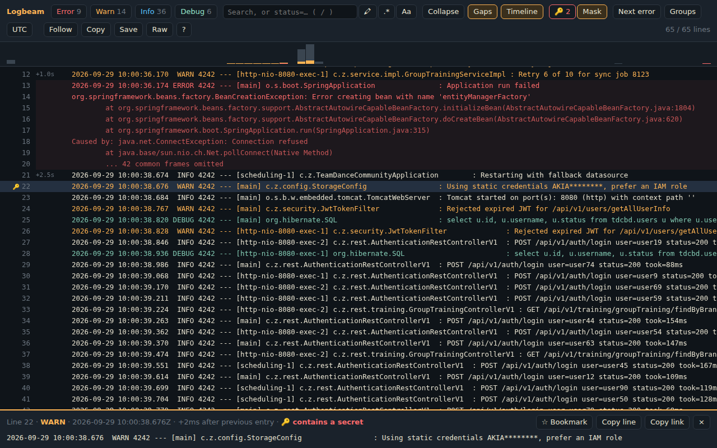Save the log output
The image size is (717, 448).
128,30
